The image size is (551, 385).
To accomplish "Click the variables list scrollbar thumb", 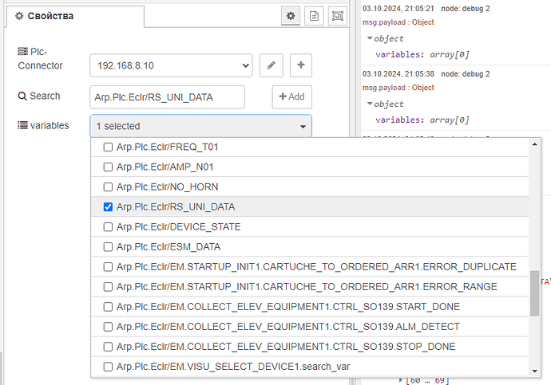I will (x=533, y=293).
